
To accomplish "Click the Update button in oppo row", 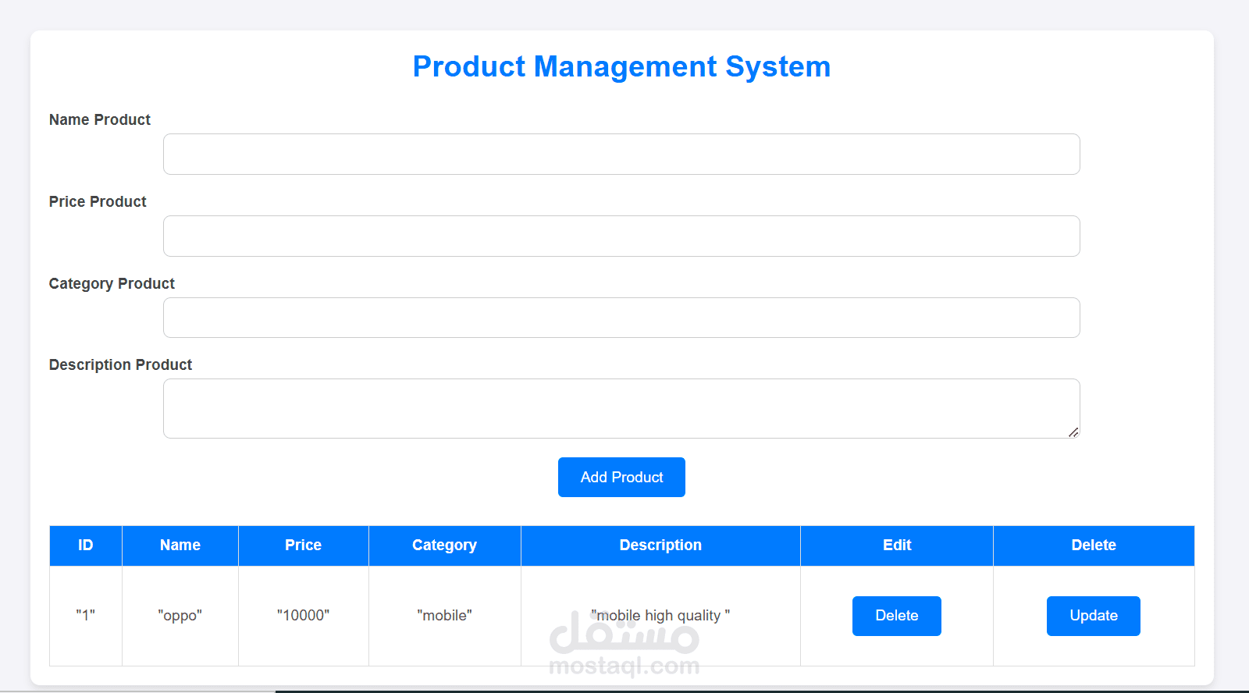I will (x=1093, y=616).
